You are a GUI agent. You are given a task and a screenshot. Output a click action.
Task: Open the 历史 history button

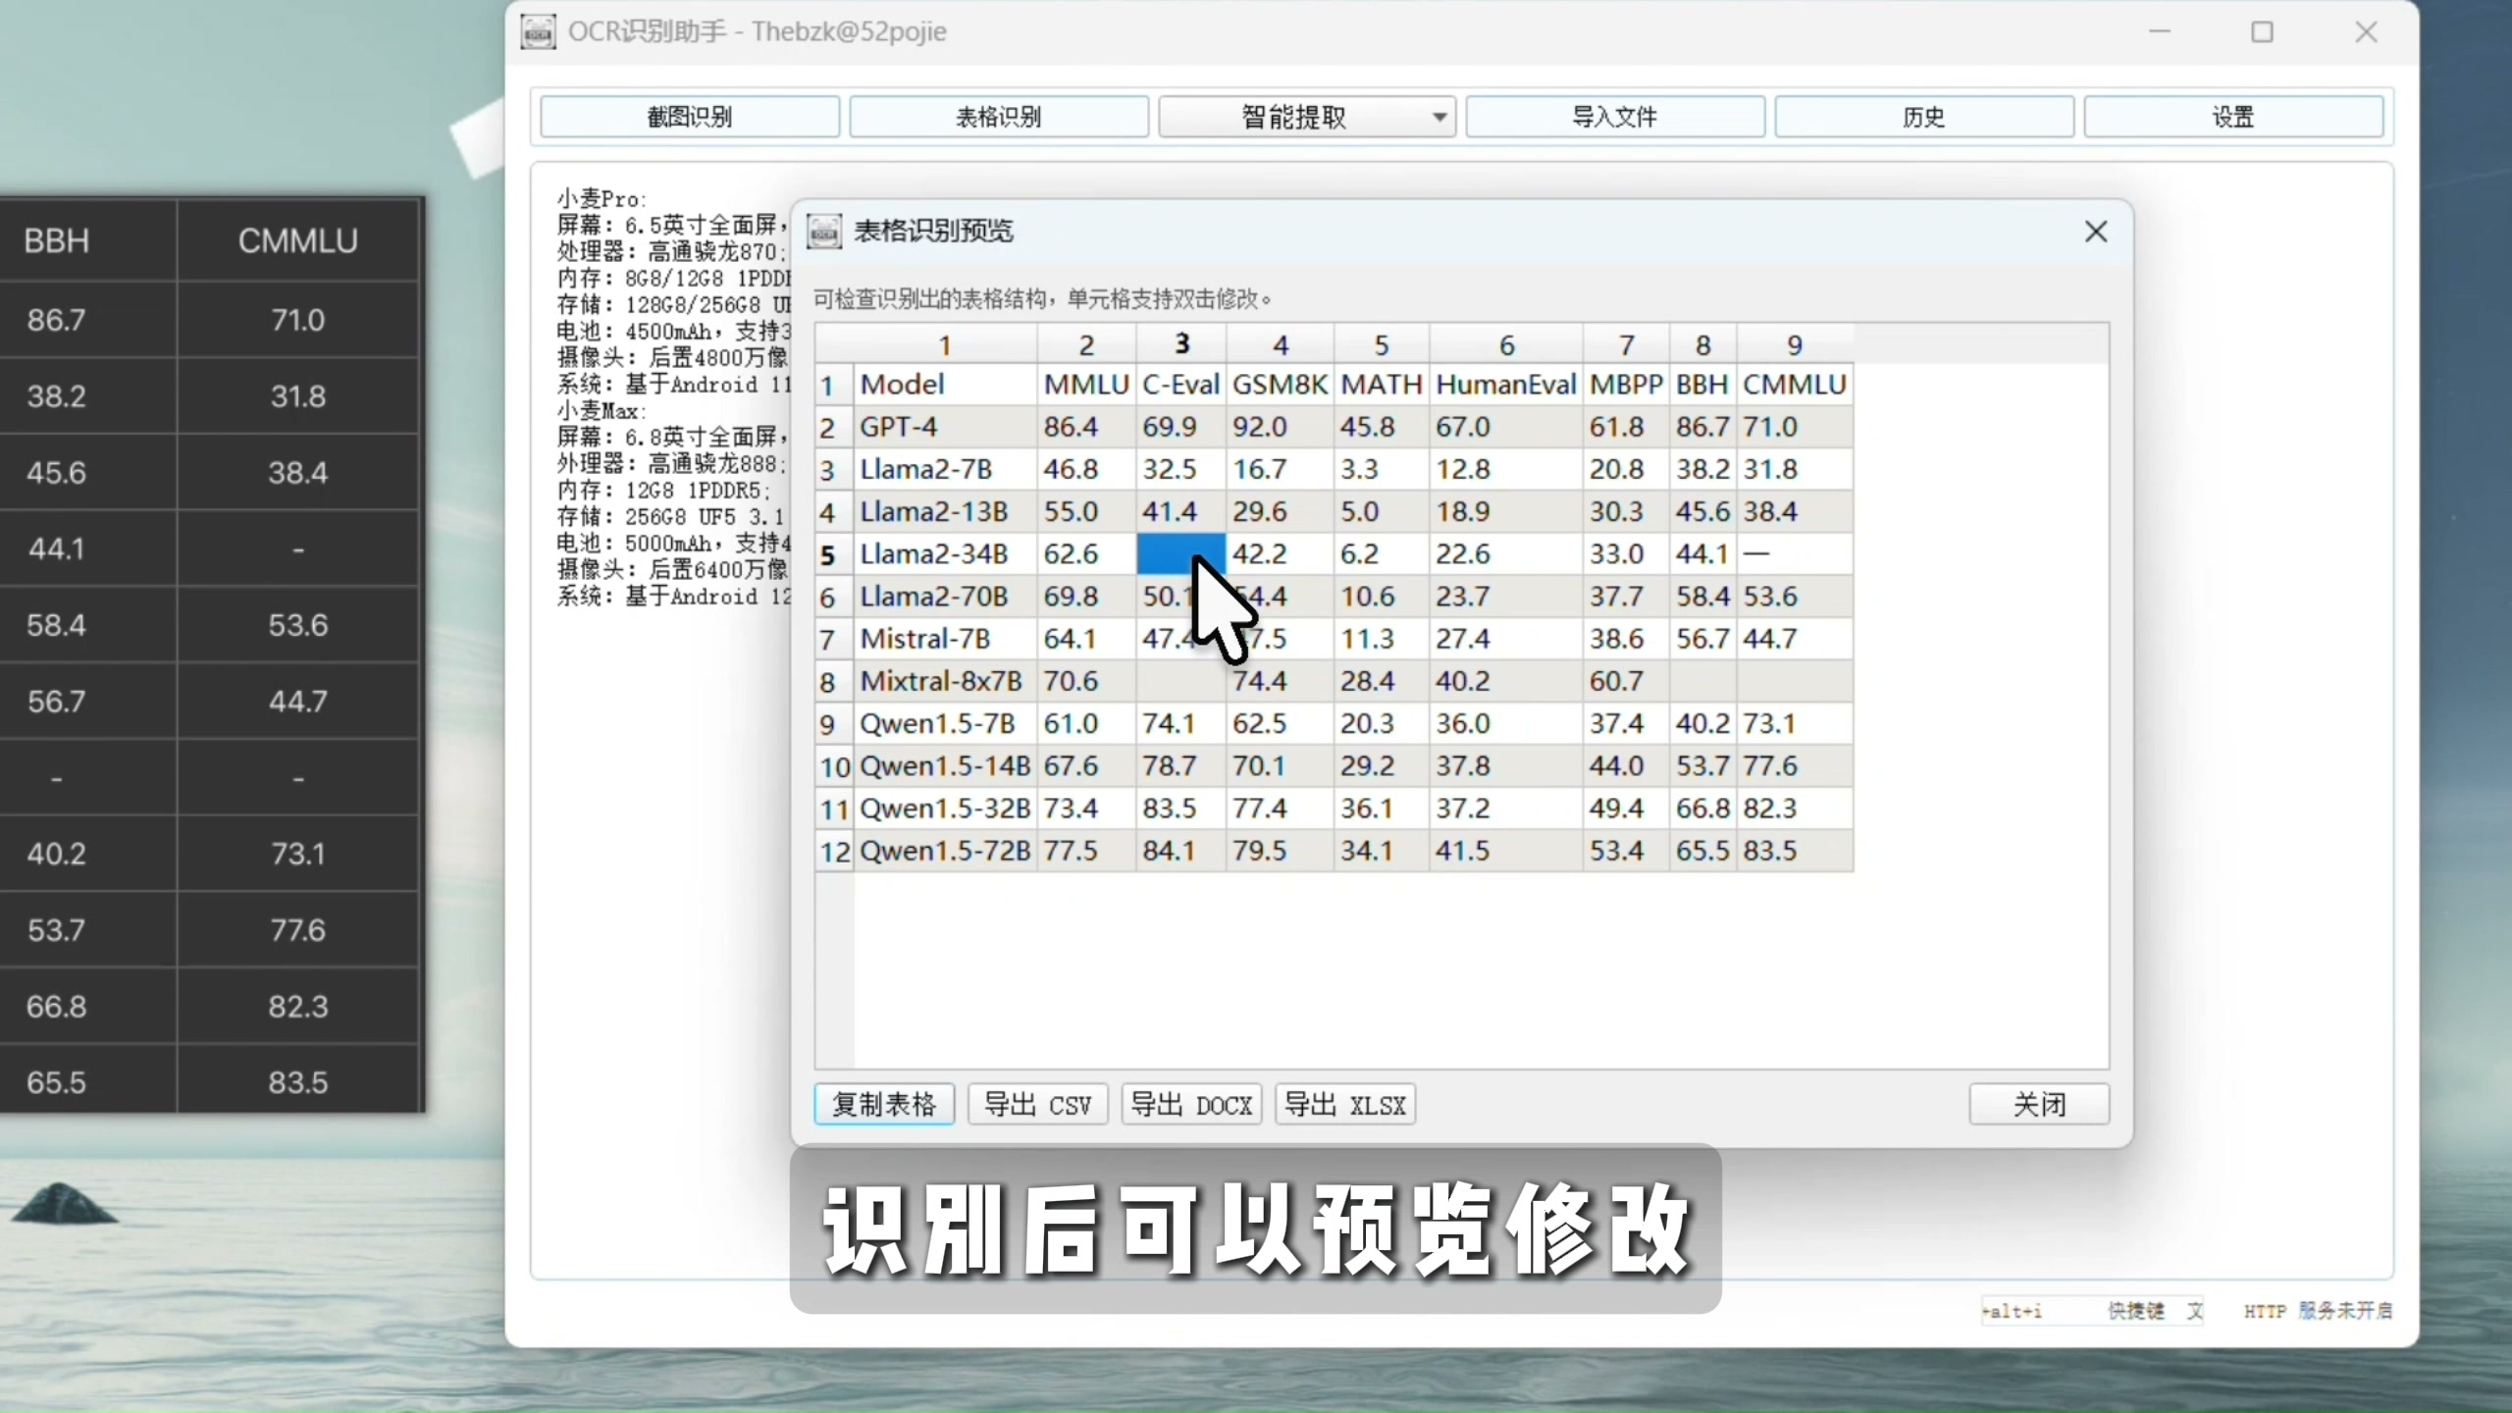point(1924,117)
